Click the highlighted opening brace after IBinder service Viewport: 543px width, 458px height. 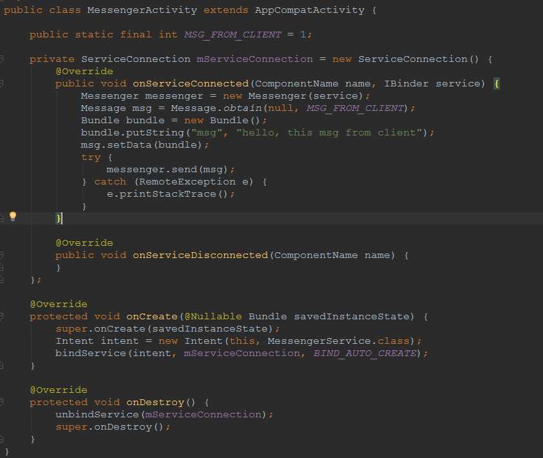[x=497, y=84]
